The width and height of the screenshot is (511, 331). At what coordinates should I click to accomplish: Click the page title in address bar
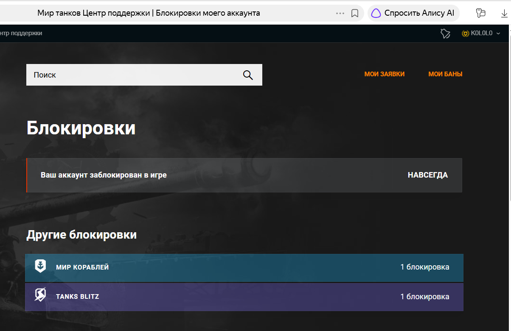pos(149,13)
